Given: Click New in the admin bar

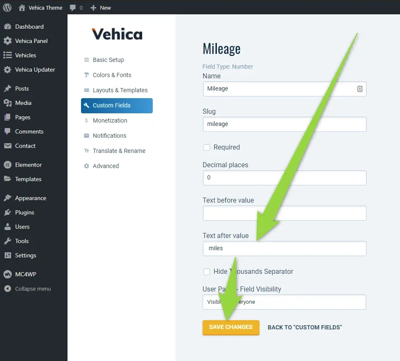Looking at the screenshot, I should 105,8.
